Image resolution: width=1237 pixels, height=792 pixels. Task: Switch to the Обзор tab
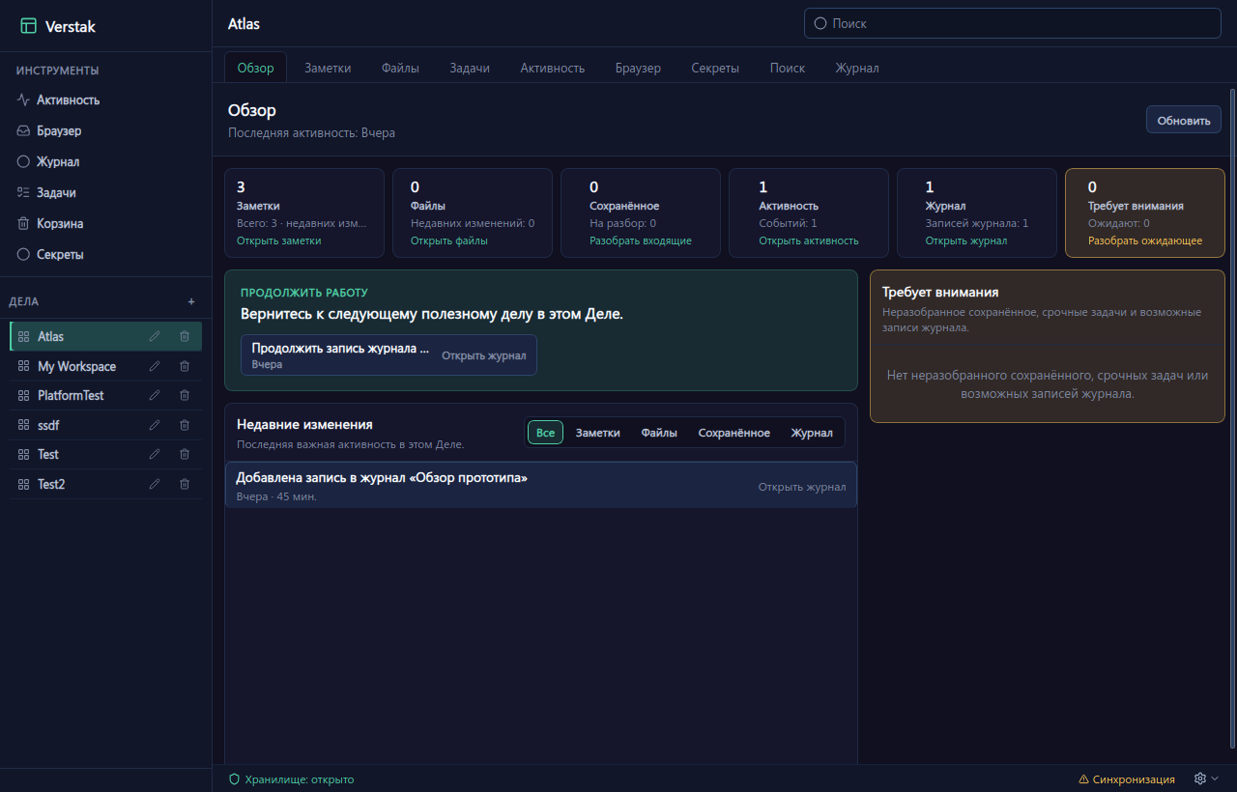click(x=256, y=68)
